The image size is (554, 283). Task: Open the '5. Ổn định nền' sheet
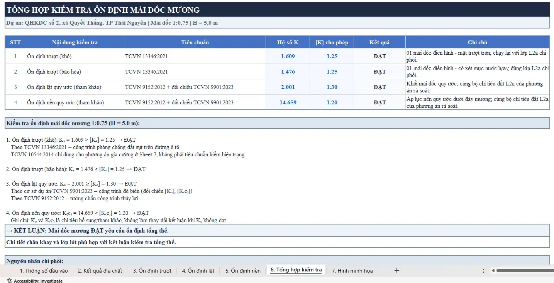[x=243, y=271]
